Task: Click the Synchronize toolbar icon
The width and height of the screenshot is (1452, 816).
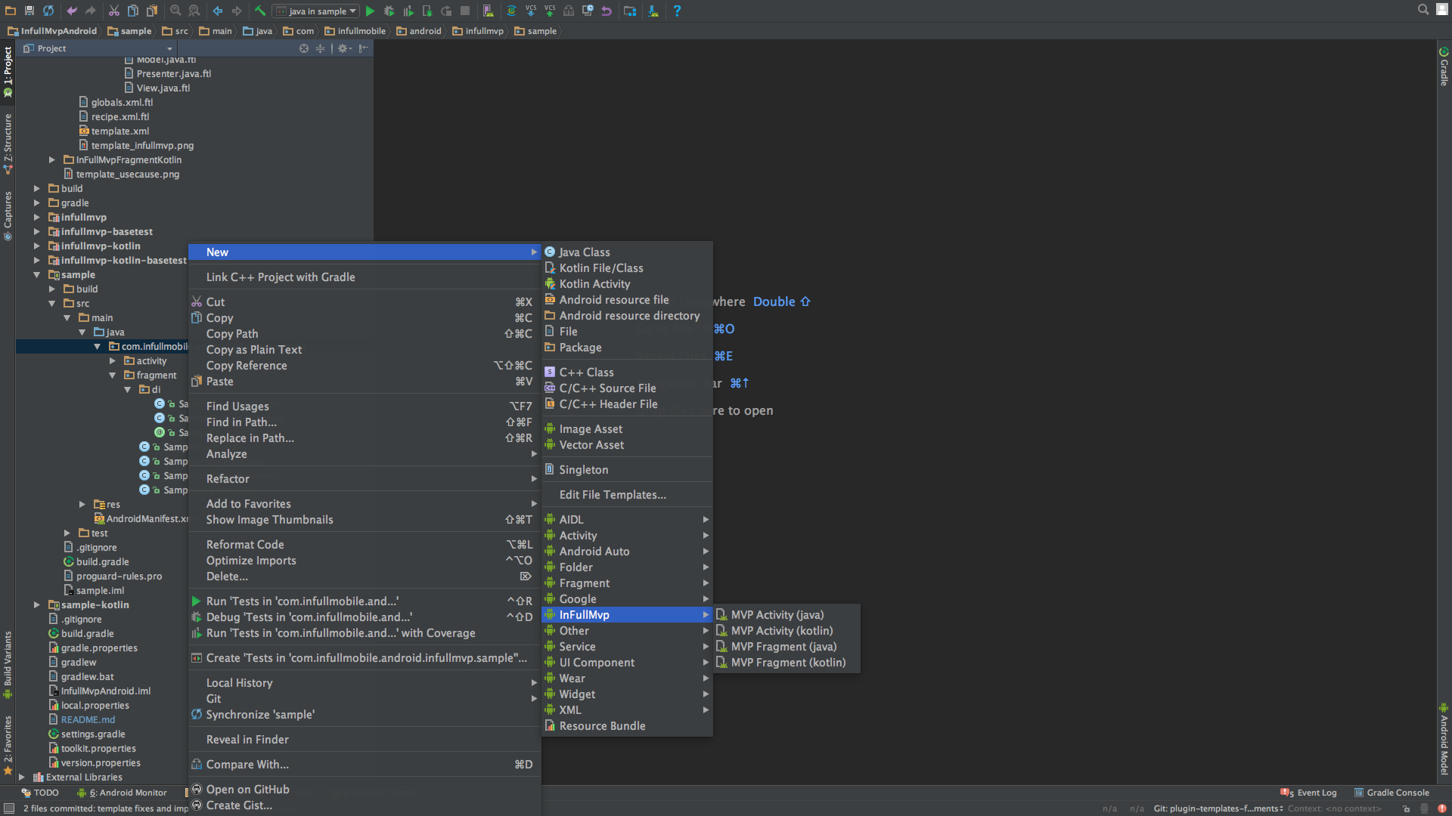Action: point(48,11)
